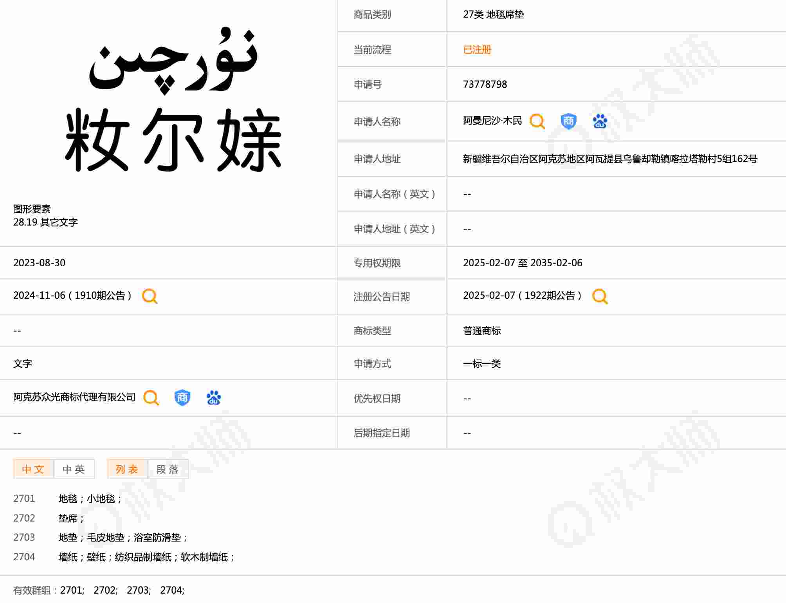The height and width of the screenshot is (603, 786).
Task: Click the 27类 地毯席垫 category text
Action: point(493,14)
